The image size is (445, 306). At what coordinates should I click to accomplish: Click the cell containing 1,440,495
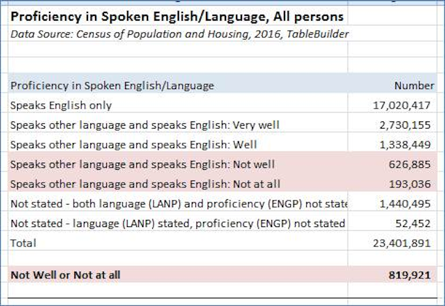[x=405, y=204]
